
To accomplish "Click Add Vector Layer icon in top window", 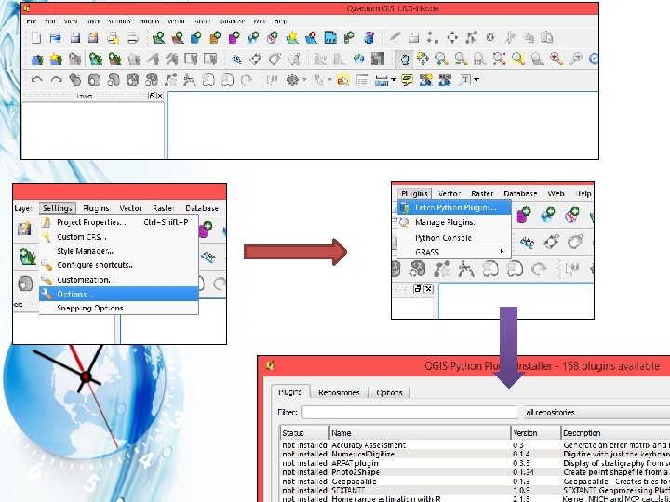I will (158, 37).
